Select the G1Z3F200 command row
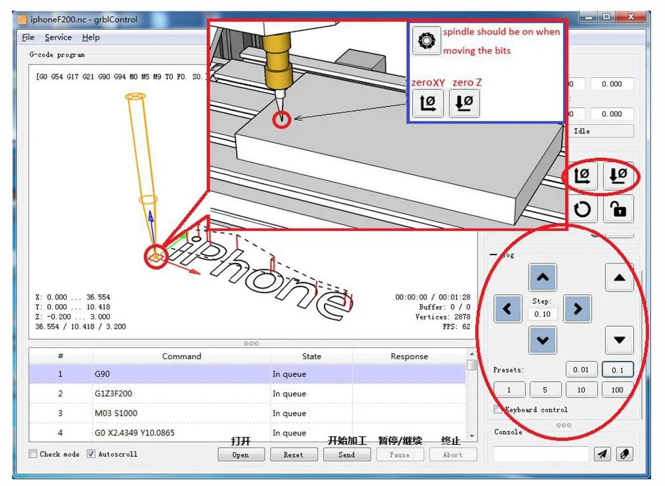Image resolution: width=665 pixels, height=486 pixels. pyautogui.click(x=247, y=393)
